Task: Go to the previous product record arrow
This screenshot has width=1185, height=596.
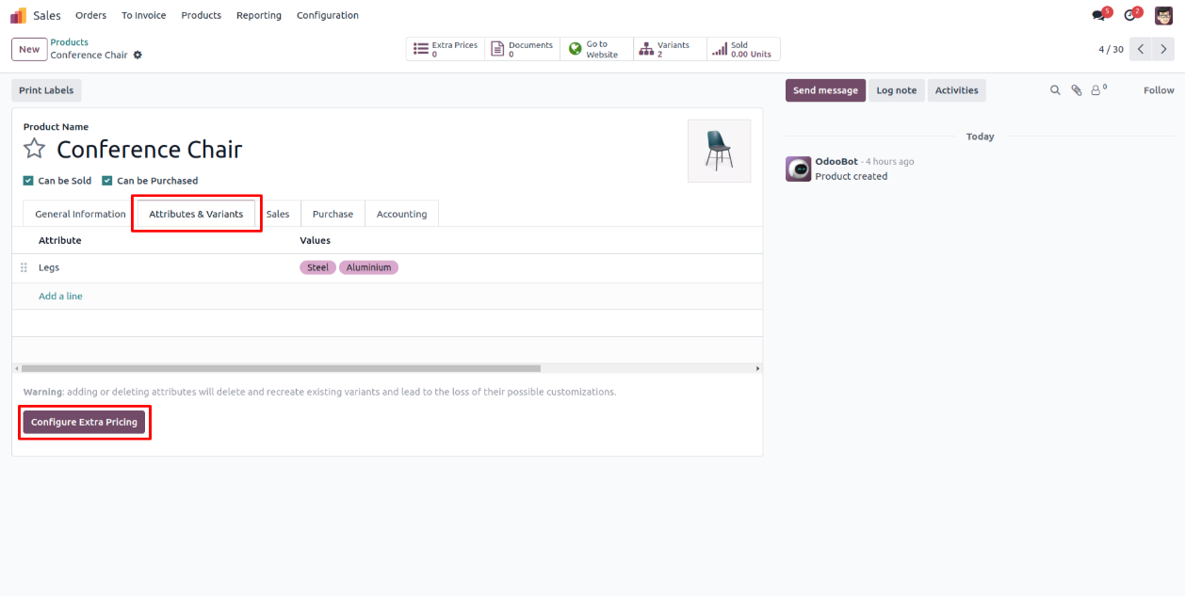Action: (1141, 49)
